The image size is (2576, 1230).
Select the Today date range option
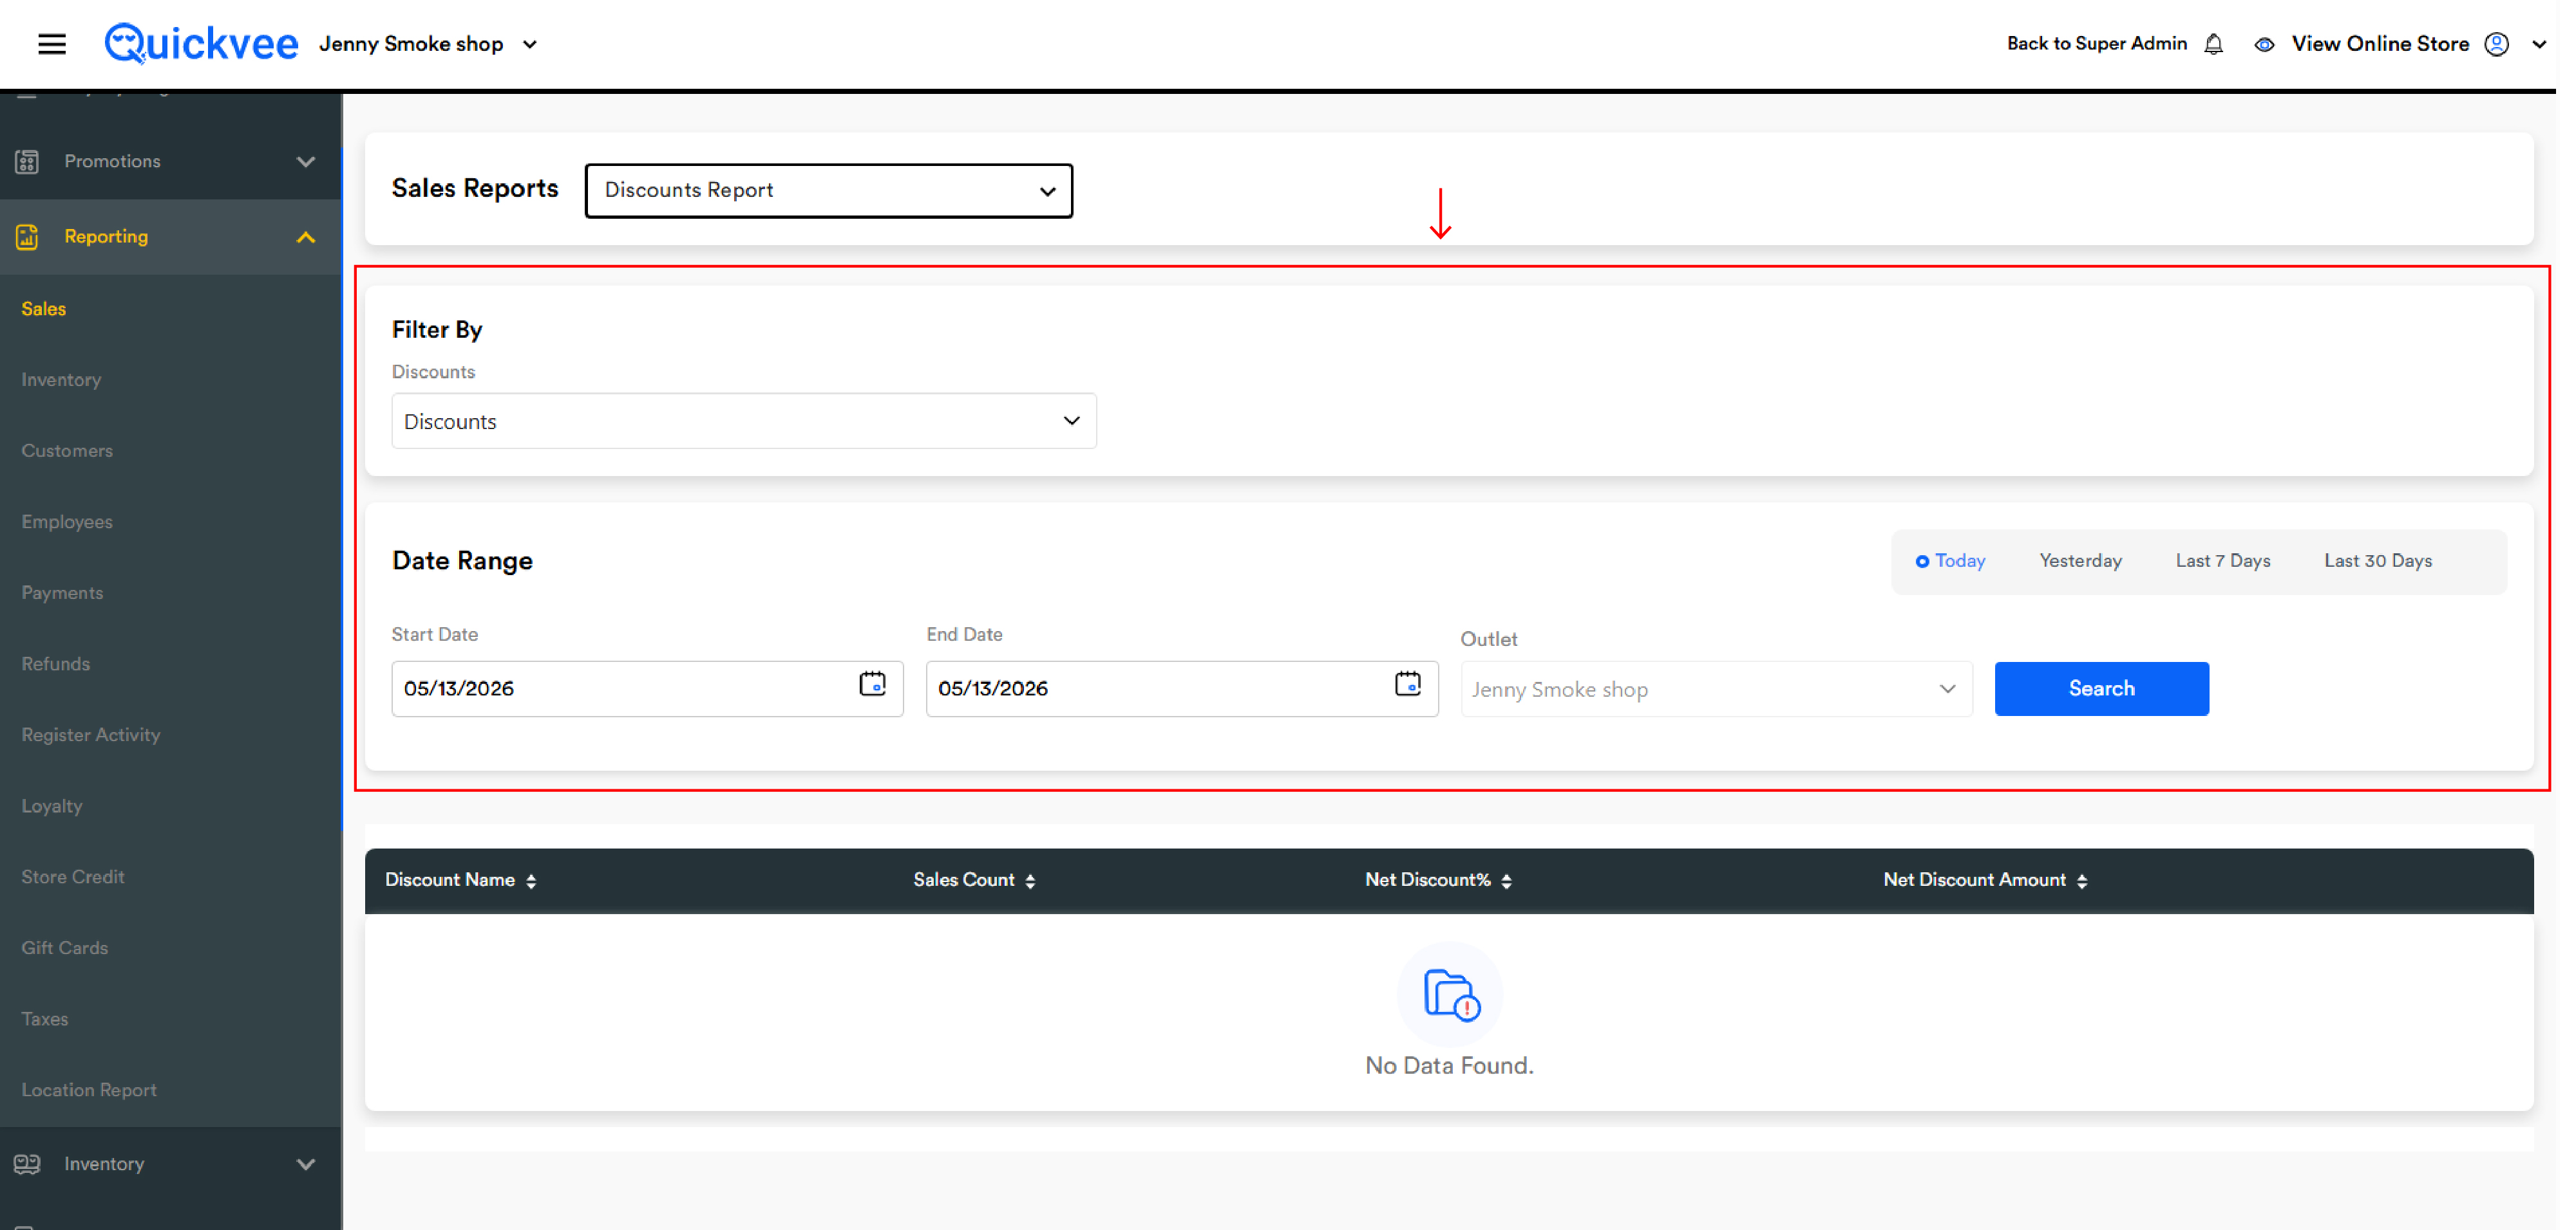pos(1950,560)
